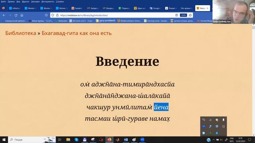Open the Справка menu
The height and width of the screenshot is (143, 255).
[60, 2]
